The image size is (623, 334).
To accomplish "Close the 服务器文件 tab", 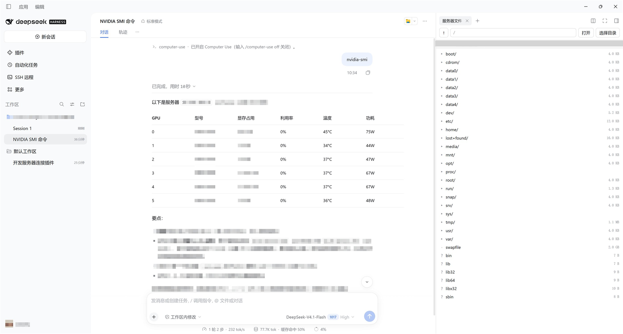I will tap(467, 21).
